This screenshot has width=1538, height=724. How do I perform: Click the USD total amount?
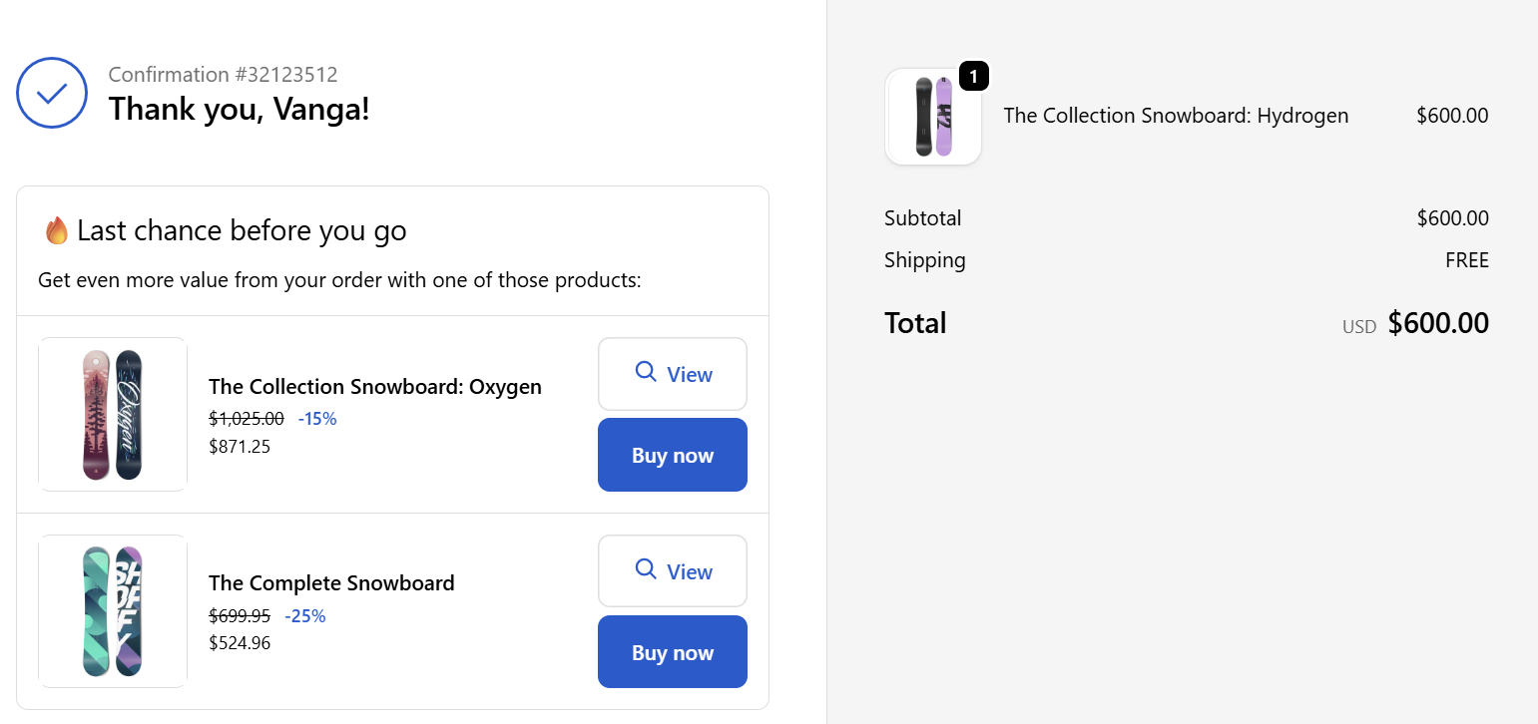(x=1437, y=323)
